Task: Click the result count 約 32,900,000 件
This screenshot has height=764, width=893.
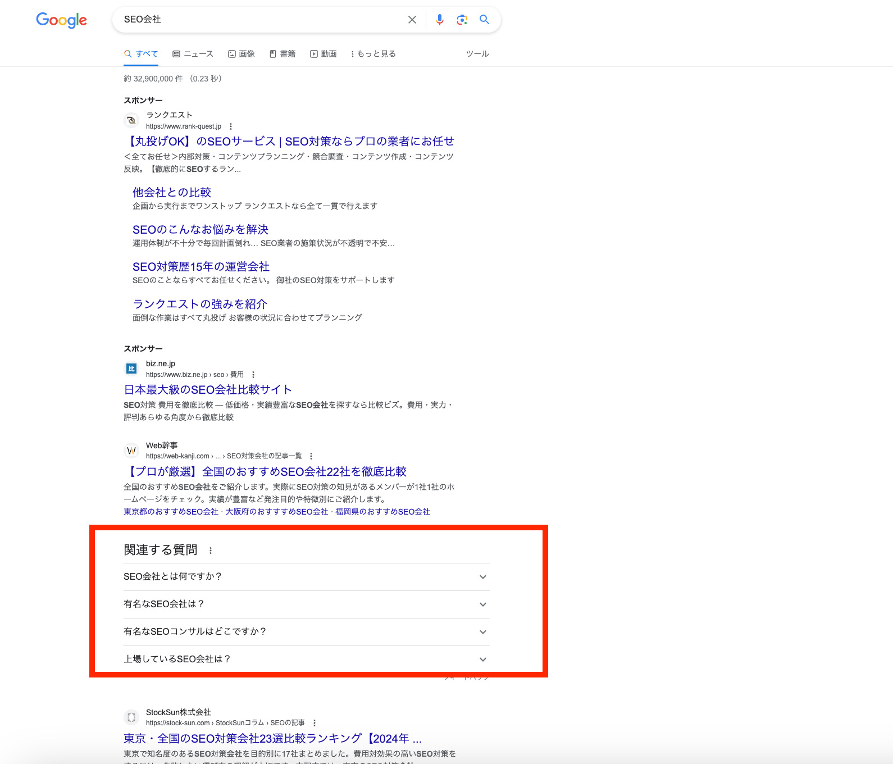Action: coord(153,79)
